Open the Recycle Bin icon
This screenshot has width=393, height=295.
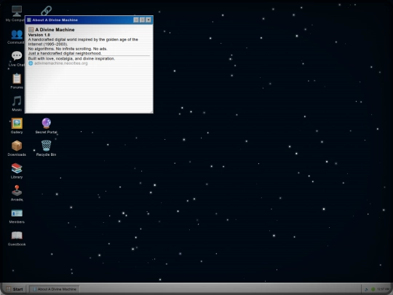46,149
